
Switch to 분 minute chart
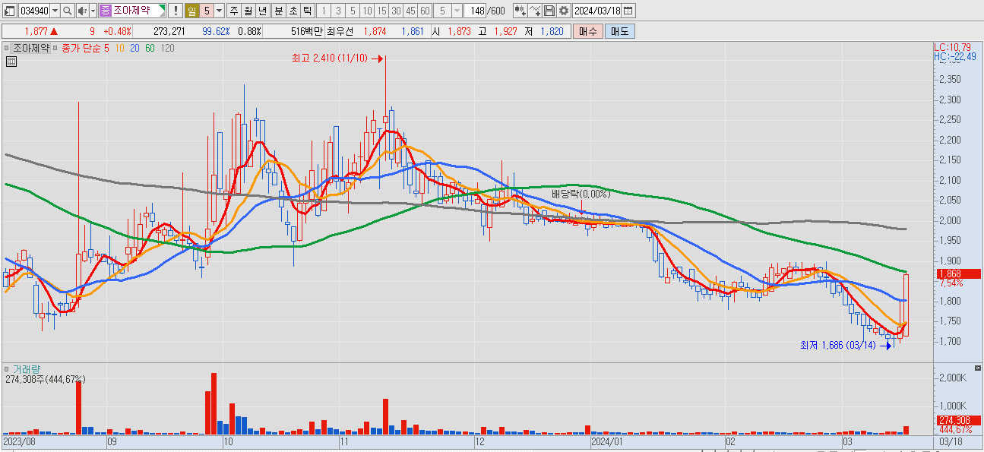[x=278, y=11]
